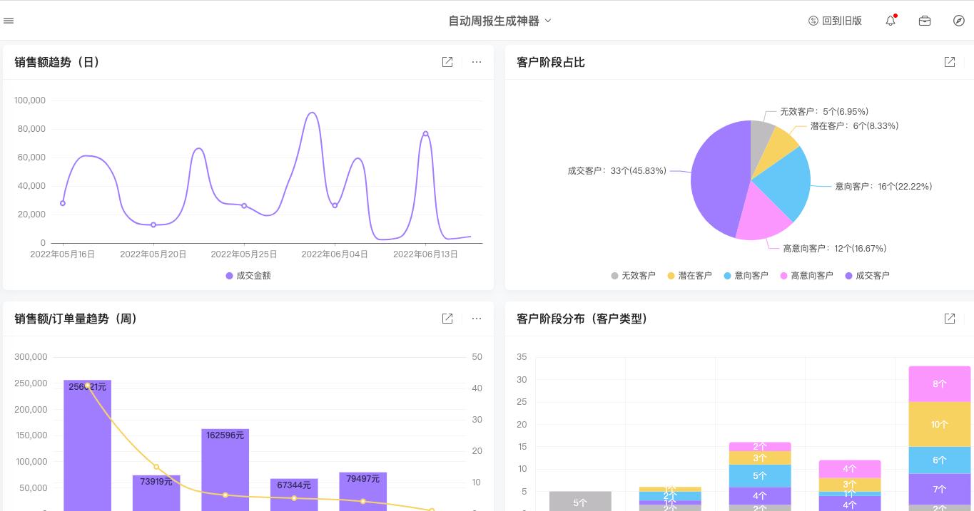Open more options for 销售额/订单量趋势（周）

click(476, 319)
